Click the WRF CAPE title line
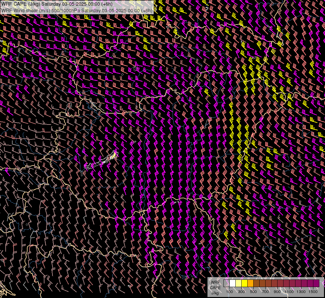 pos(57,4)
